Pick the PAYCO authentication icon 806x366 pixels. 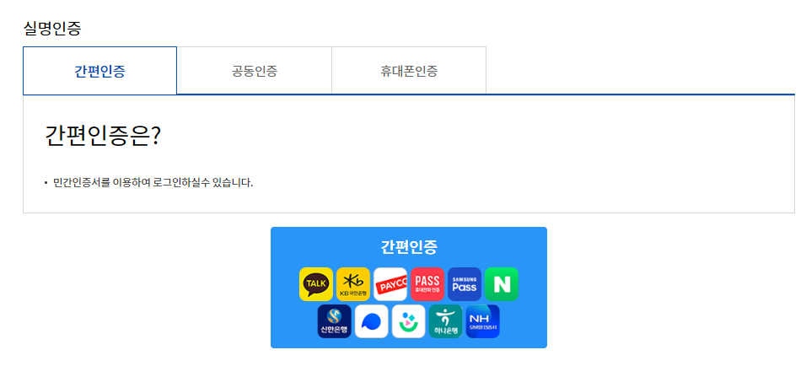pos(390,284)
